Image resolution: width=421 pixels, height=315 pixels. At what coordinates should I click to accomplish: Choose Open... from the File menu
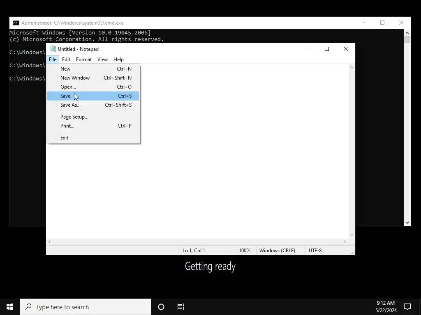(93, 87)
